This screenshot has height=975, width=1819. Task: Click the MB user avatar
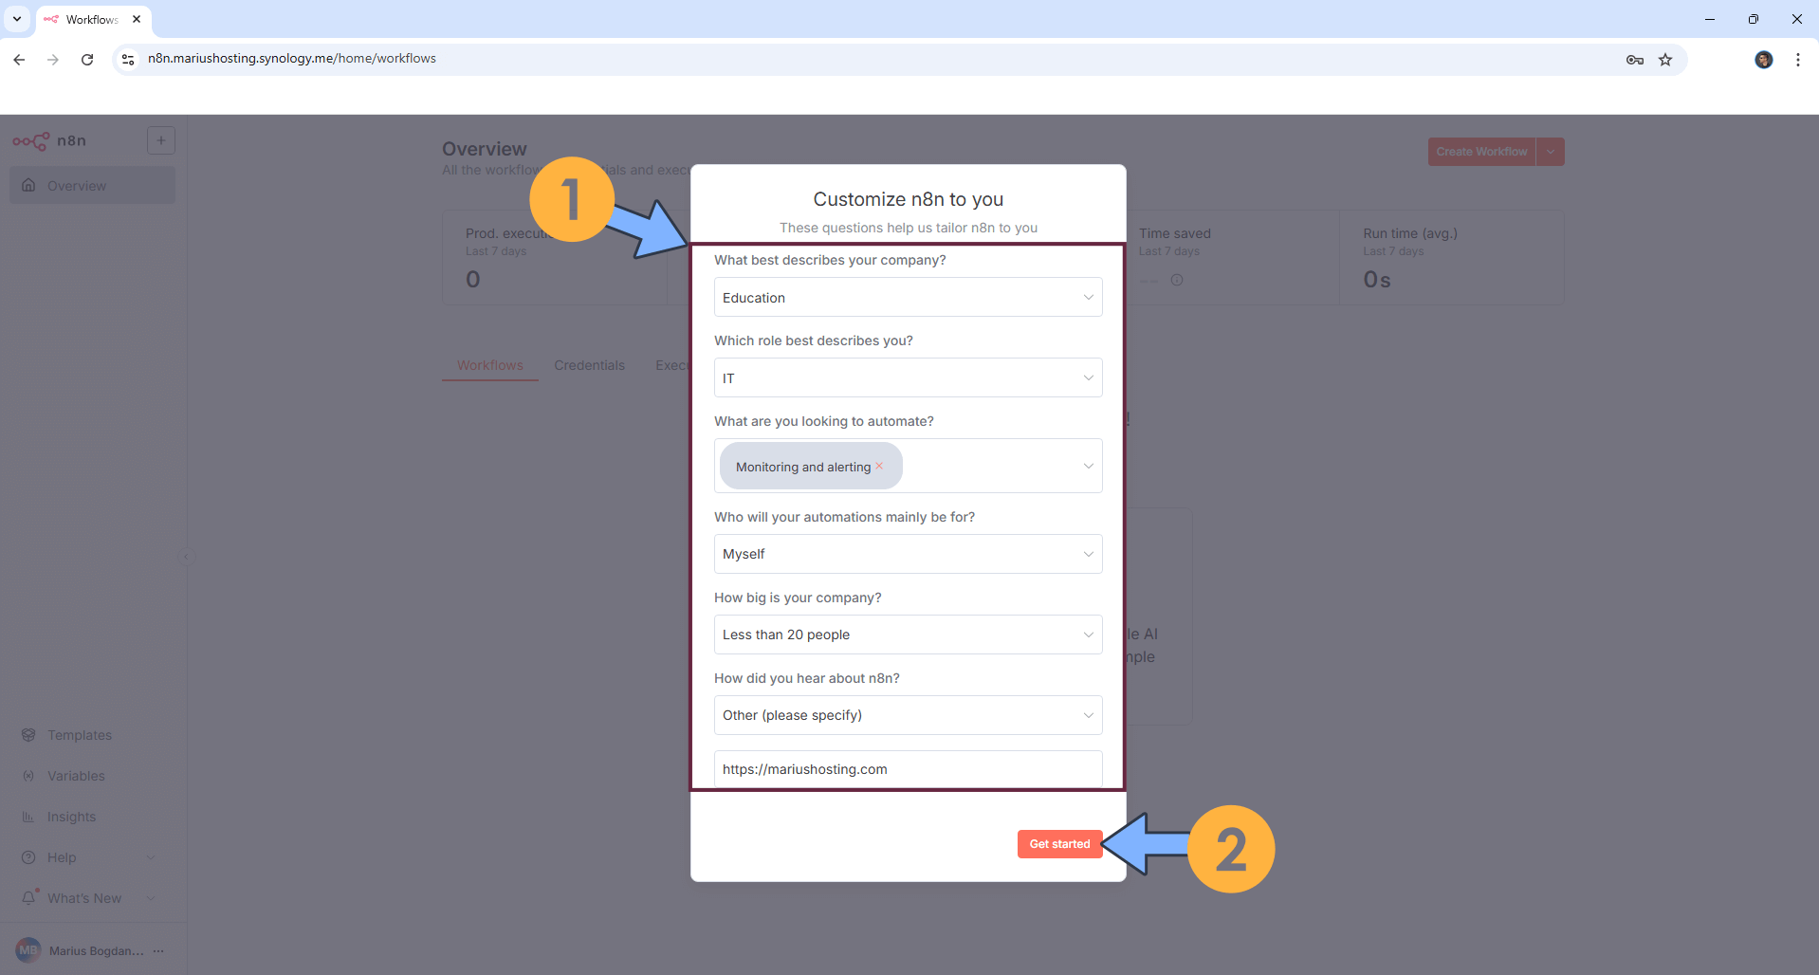[28, 950]
